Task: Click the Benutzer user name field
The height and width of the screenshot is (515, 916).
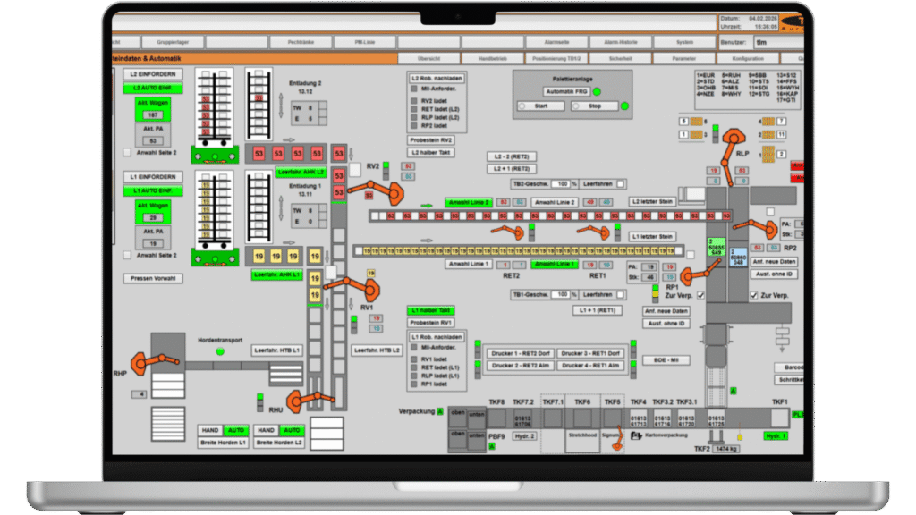Action: (x=779, y=42)
